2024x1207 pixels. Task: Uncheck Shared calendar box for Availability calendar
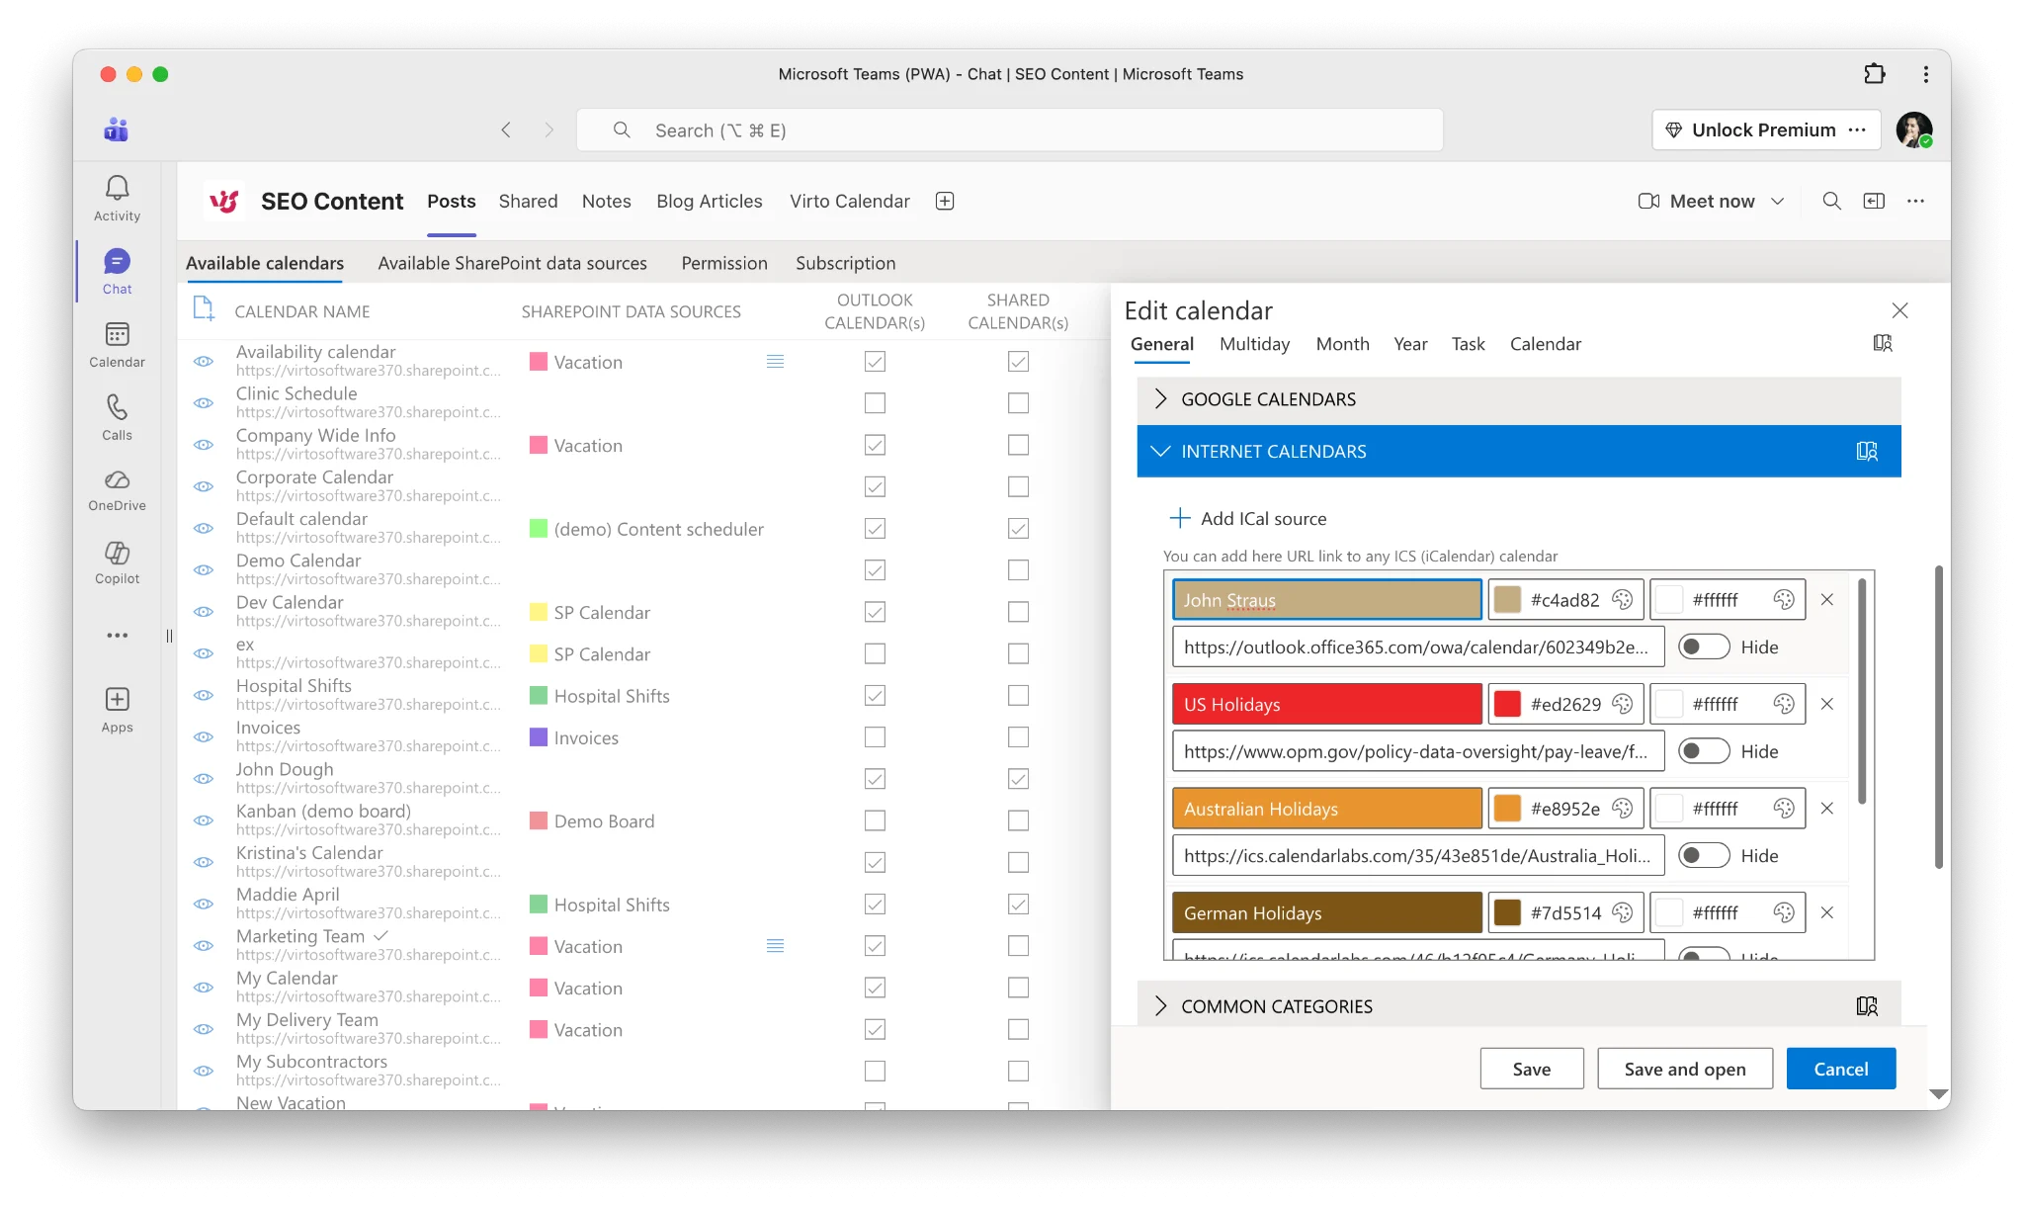pos(1018,362)
